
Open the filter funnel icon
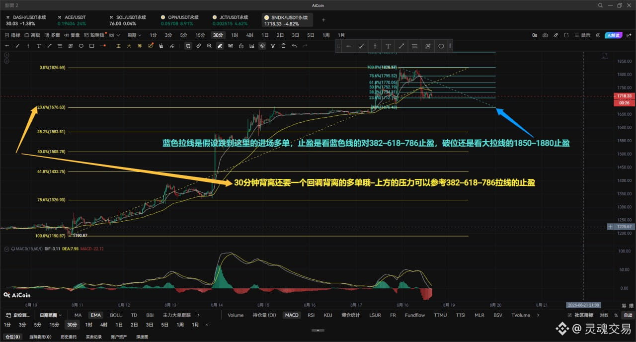pos(273,46)
